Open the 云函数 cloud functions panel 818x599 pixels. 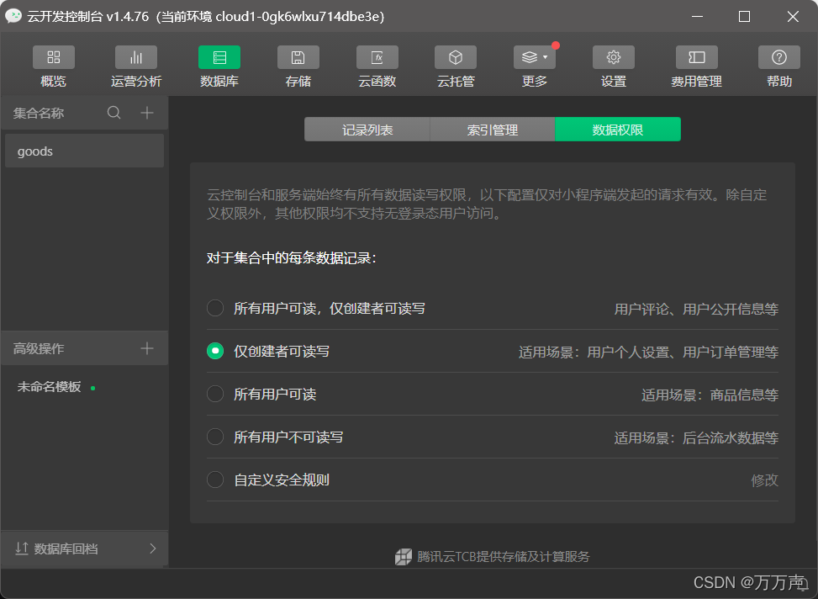(377, 66)
